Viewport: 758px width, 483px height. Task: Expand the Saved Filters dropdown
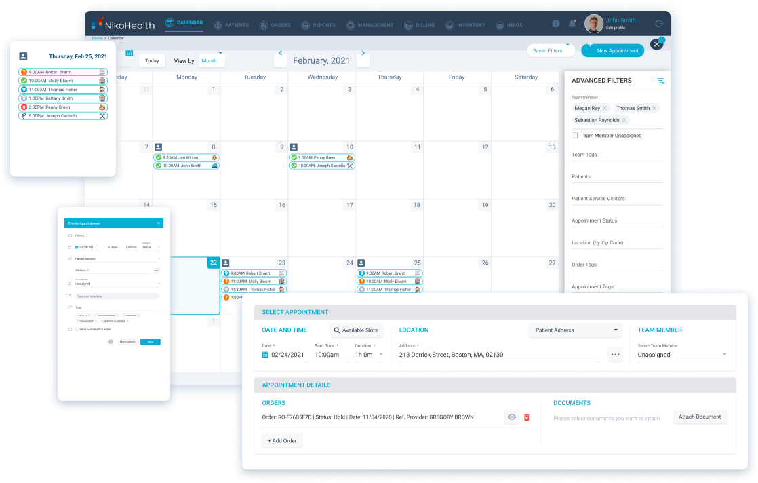pyautogui.click(x=551, y=50)
